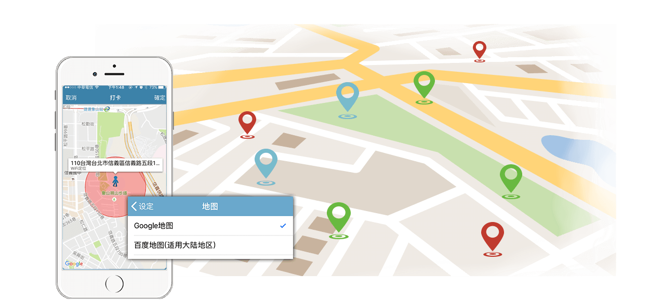Click the small red pin at top right
Viewport: 649px width, 300px height.
click(479, 51)
